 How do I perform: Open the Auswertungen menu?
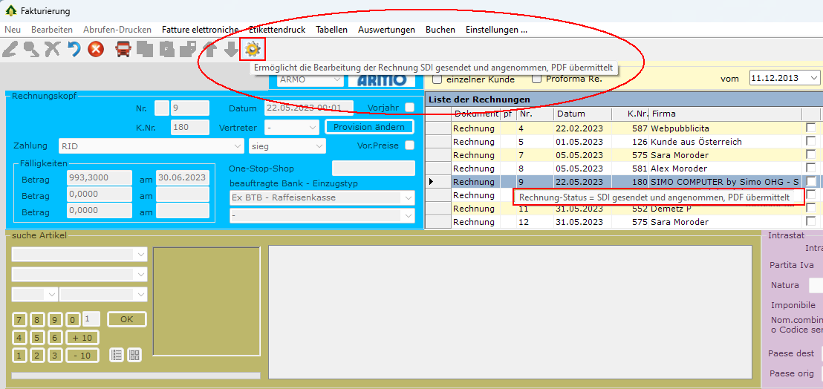tap(386, 30)
